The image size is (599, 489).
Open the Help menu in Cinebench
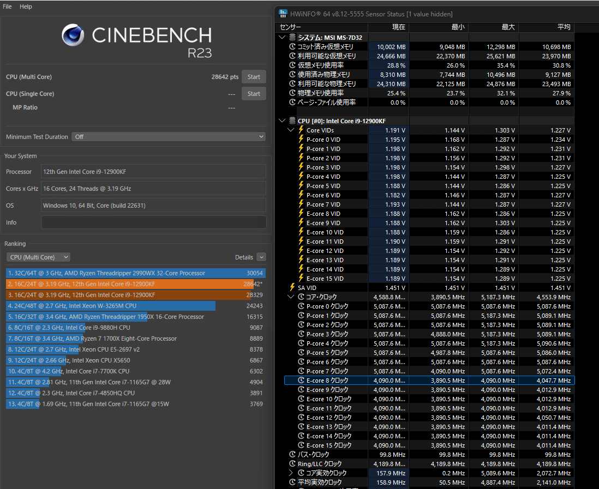[26, 7]
